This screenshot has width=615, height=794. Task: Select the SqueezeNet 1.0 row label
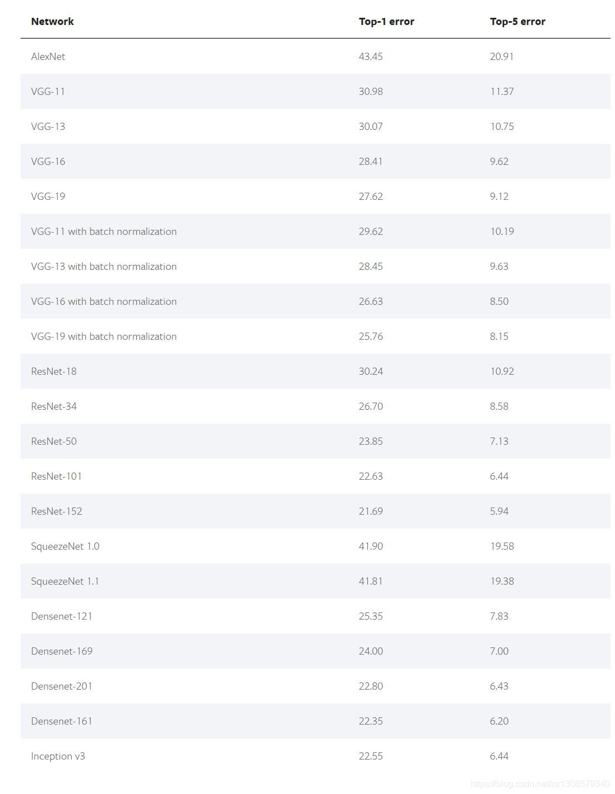coord(65,546)
